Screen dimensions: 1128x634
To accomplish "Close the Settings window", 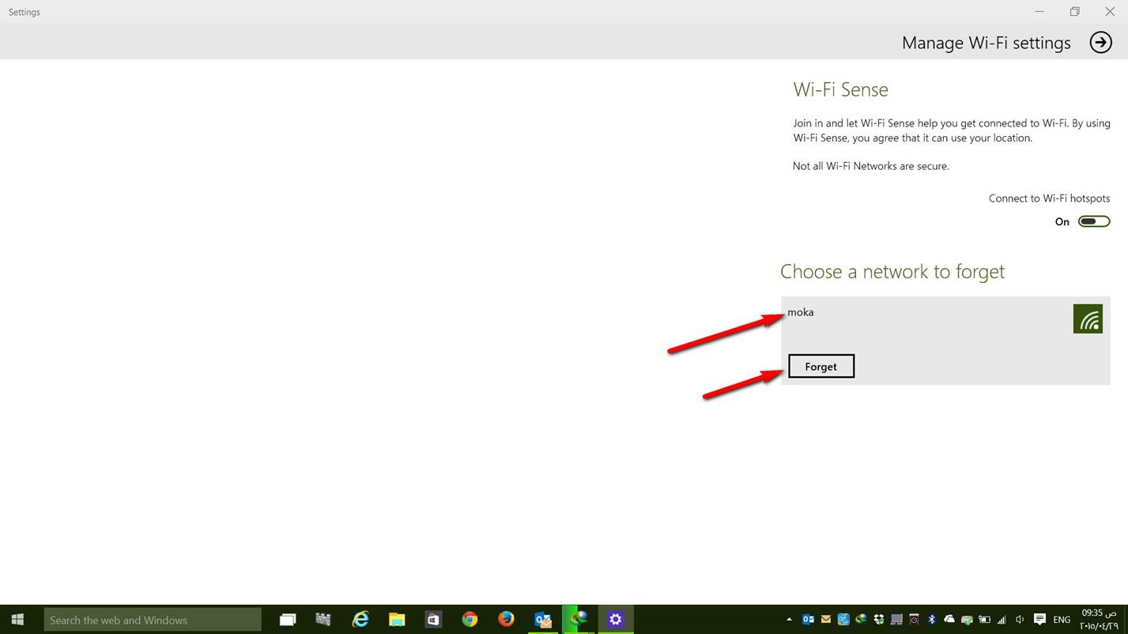I will pos(1110,11).
